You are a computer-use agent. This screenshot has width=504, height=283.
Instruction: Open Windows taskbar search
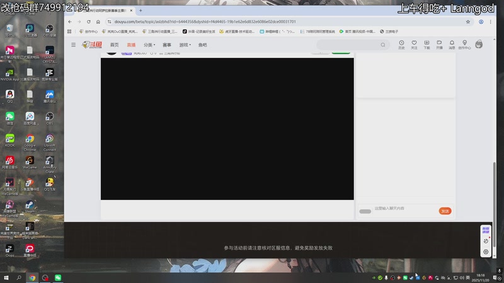[x=19, y=277]
